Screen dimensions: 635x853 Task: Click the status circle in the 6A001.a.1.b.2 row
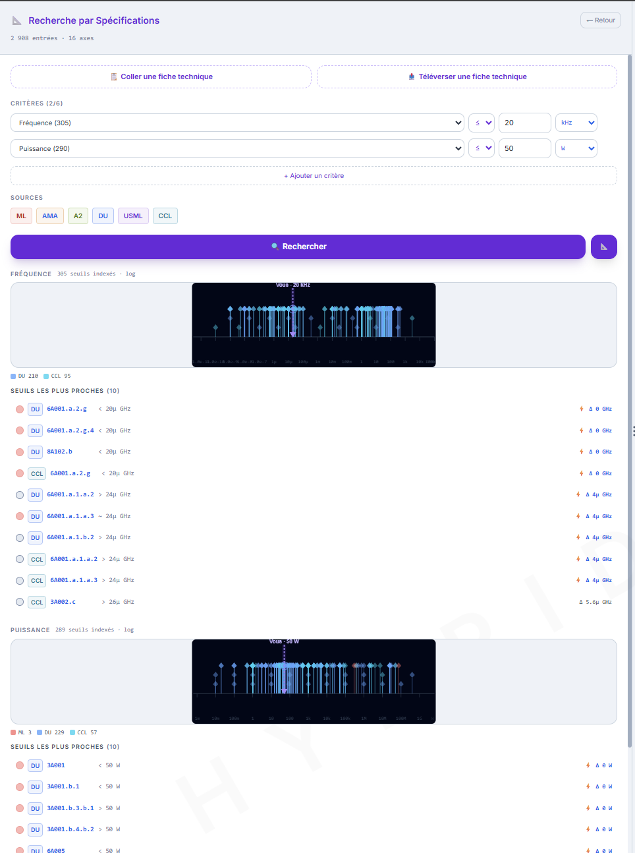20,538
